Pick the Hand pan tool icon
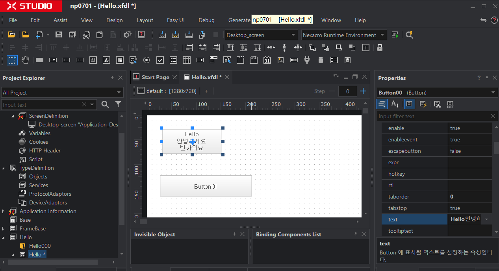499x271 pixels. pyautogui.click(x=25, y=60)
